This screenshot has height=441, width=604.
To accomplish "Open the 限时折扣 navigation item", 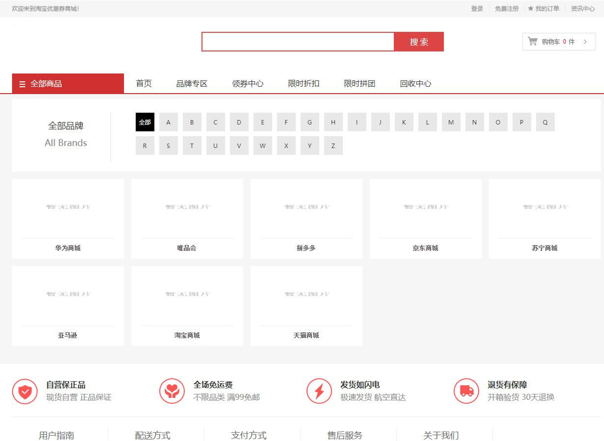I will click(x=304, y=83).
